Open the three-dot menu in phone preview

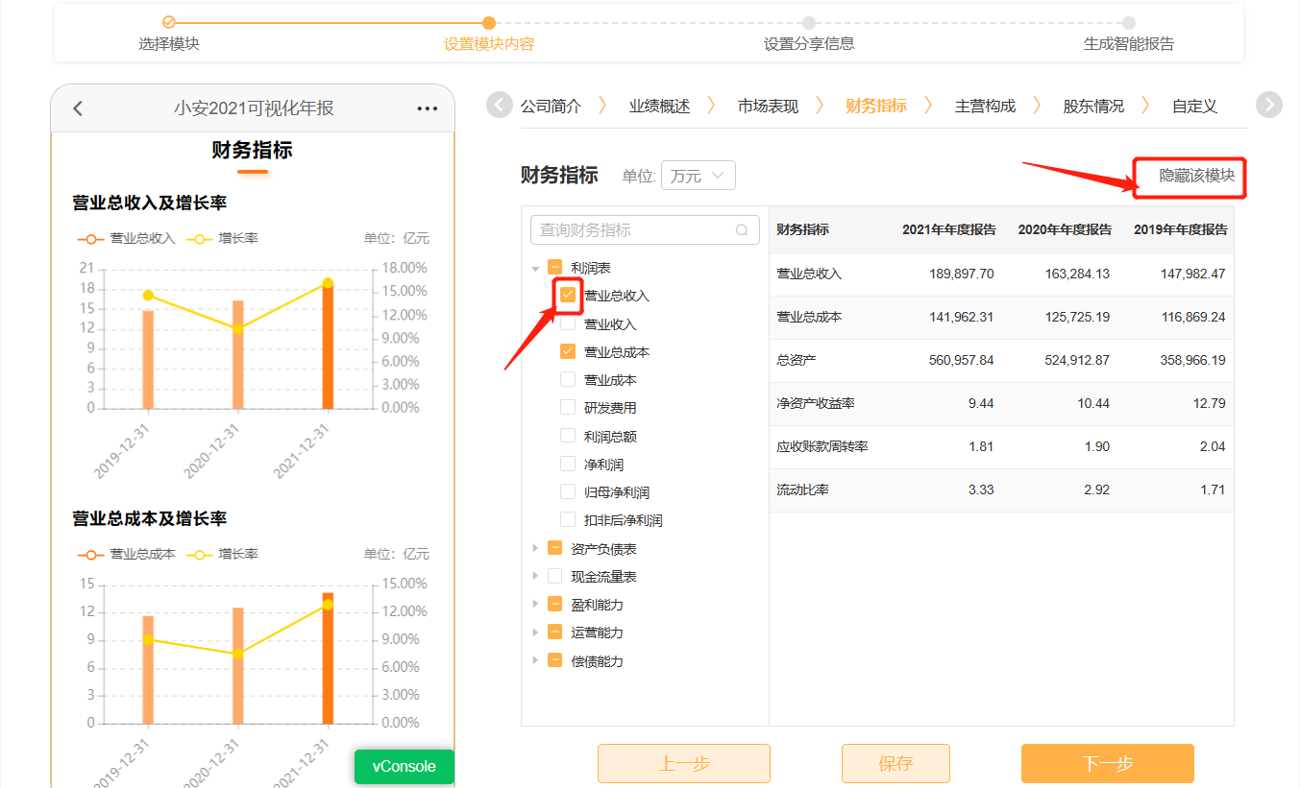coord(428,108)
